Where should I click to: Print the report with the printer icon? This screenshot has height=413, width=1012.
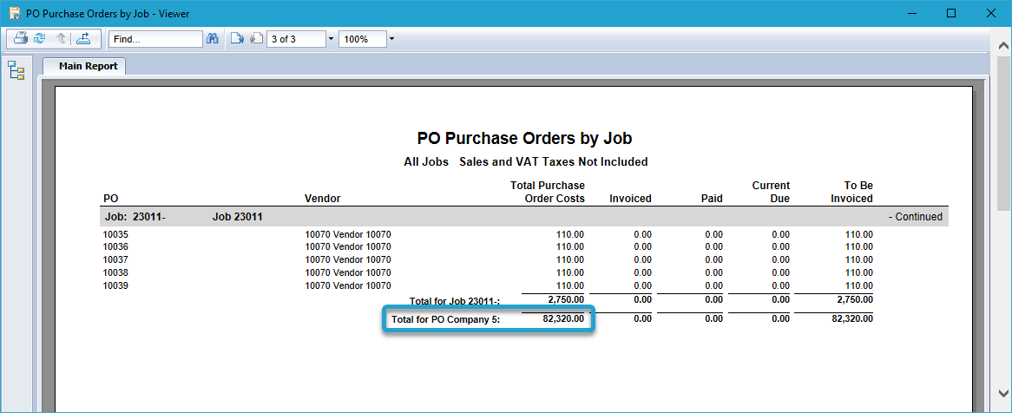(21, 39)
